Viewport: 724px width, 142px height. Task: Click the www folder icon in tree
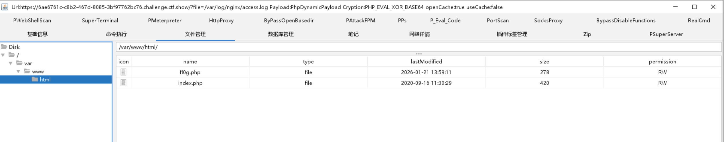(x=27, y=71)
